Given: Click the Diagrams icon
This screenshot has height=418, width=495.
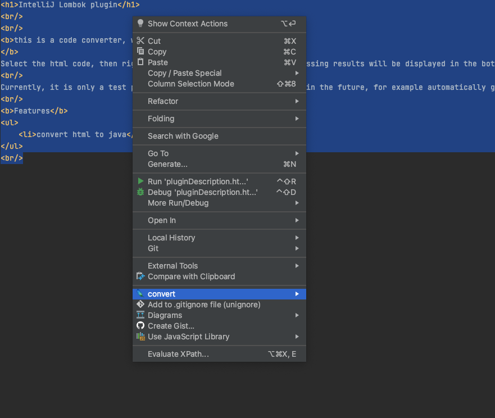Looking at the screenshot, I should tap(140, 315).
